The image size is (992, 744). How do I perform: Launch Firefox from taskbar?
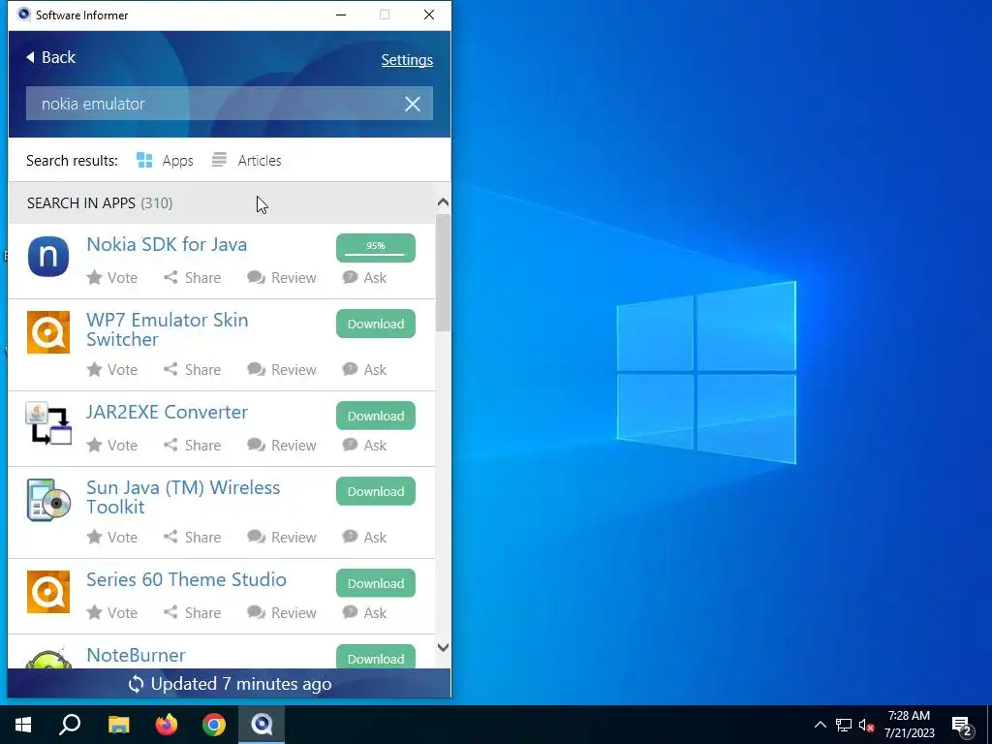(167, 725)
